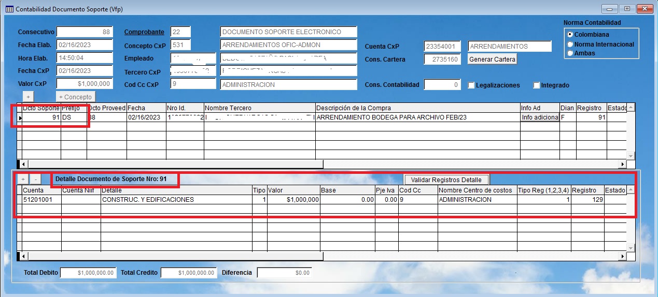Click the Registro cell showing 129
The image size is (658, 297).
pyautogui.click(x=587, y=199)
